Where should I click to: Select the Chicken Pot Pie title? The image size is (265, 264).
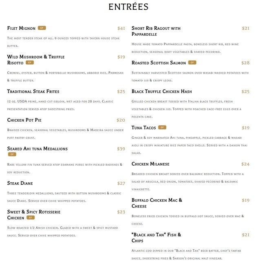point(24,120)
